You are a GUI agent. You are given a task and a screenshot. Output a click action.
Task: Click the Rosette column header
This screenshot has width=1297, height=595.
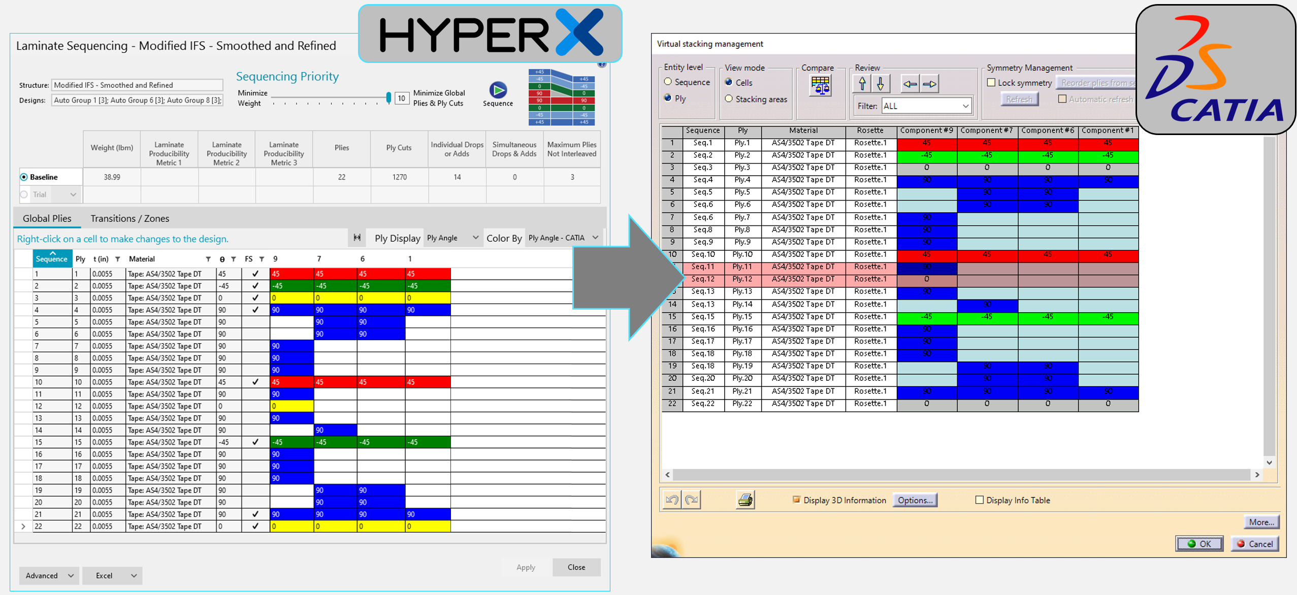870,130
